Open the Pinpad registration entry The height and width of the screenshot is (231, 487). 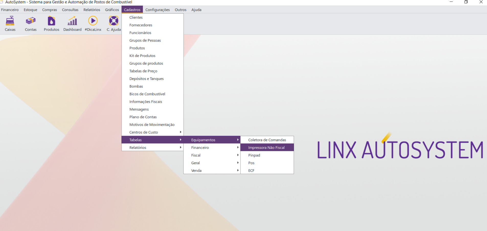254,155
